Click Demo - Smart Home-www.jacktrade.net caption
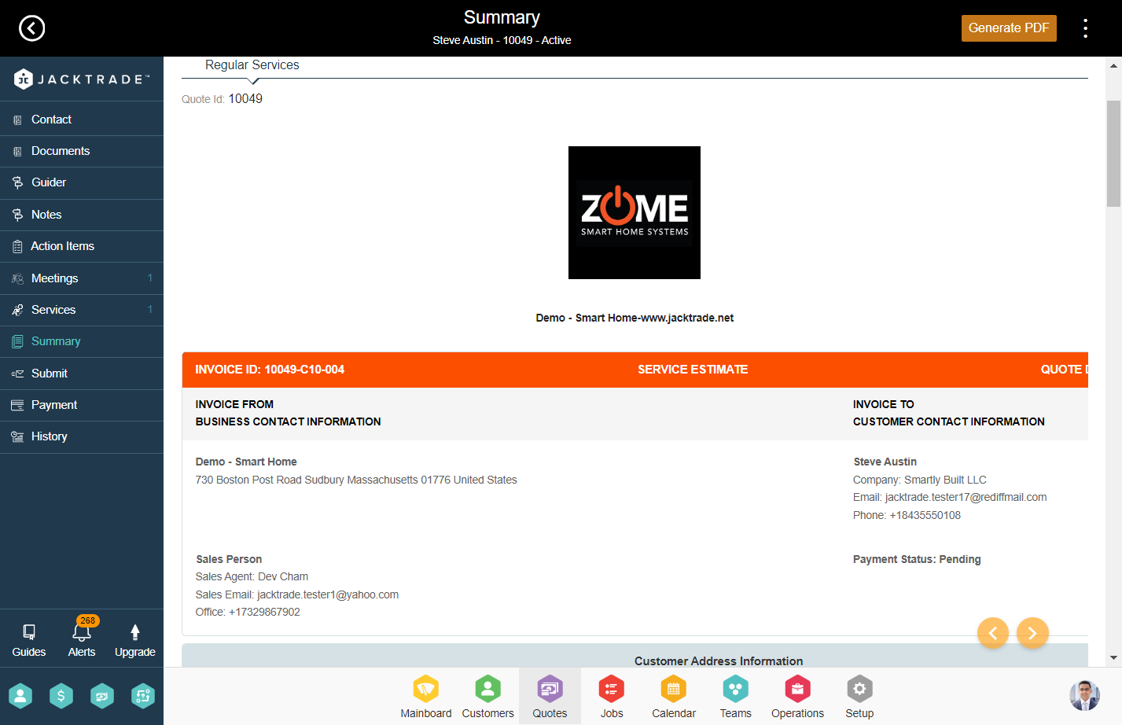This screenshot has height=725, width=1122. [635, 318]
